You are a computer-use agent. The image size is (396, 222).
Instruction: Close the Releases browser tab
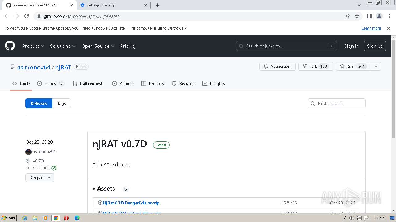click(x=71, y=5)
